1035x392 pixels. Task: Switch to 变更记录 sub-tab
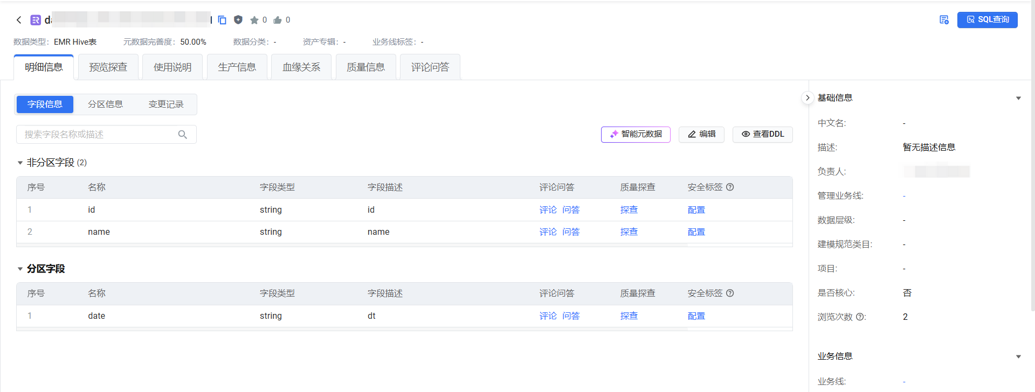coord(166,104)
